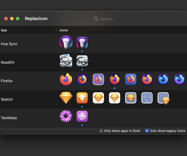Pick the Sketch blueprint wireframe diamond icon
The image size is (187, 156).
(147, 98)
